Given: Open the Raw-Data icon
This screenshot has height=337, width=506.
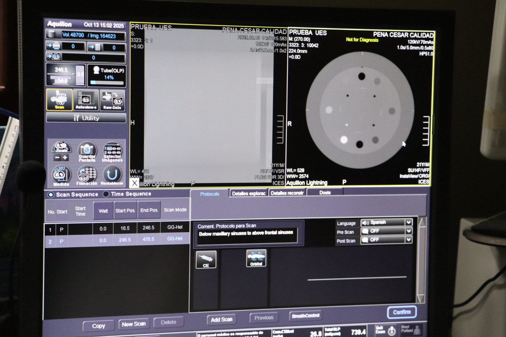Looking at the screenshot, I should coord(112,100).
